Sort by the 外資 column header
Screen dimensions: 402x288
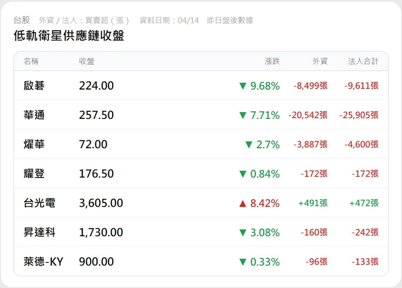coord(320,61)
